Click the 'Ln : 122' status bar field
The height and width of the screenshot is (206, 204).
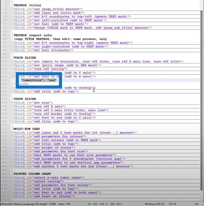tap(92, 204)
